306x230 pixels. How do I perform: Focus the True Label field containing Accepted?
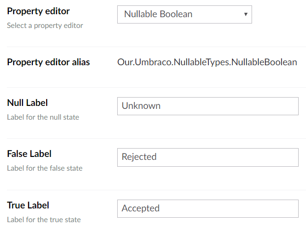click(x=208, y=208)
